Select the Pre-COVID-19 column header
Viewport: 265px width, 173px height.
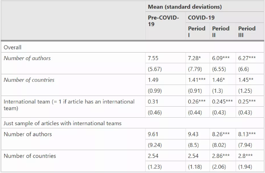point(163,21)
